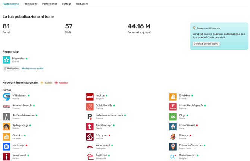The height and width of the screenshot is (161, 250).
Task: Open the Spitogatos.gr house logo
Action: 6,127
